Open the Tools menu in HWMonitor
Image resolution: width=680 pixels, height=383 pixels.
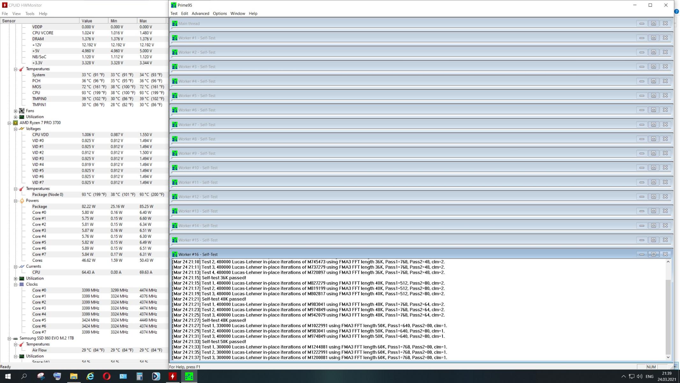click(30, 14)
